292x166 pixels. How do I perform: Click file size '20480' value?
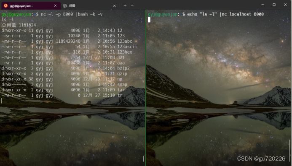74,63
